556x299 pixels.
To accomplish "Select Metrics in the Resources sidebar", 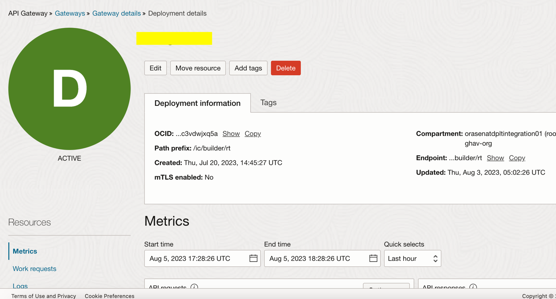I will coord(25,251).
